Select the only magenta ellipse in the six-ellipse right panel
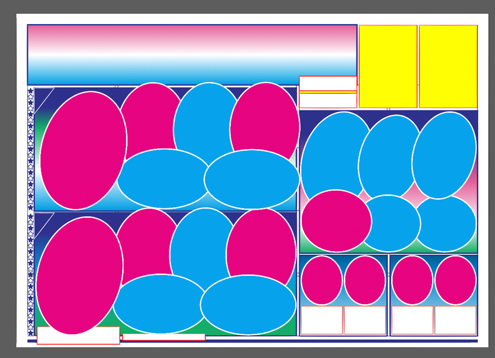Screen dimensions: 495x358 click(x=337, y=221)
